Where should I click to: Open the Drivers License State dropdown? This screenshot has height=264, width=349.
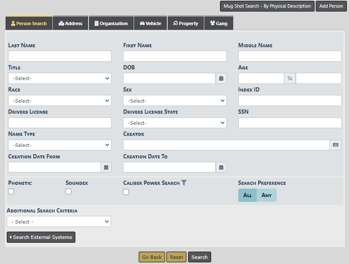click(x=174, y=123)
